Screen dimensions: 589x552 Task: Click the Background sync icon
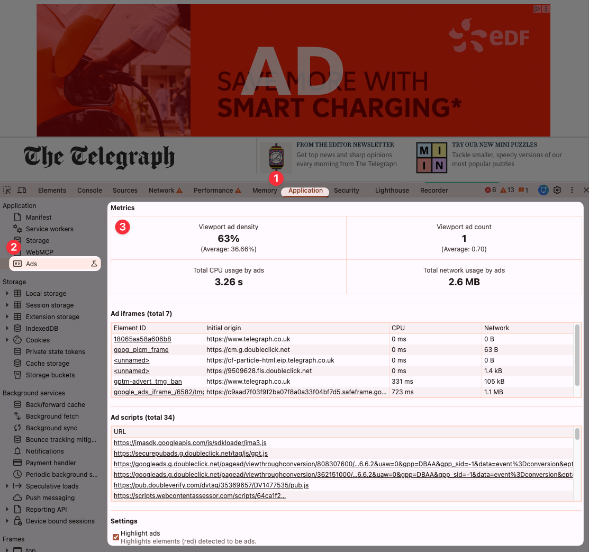tap(17, 428)
